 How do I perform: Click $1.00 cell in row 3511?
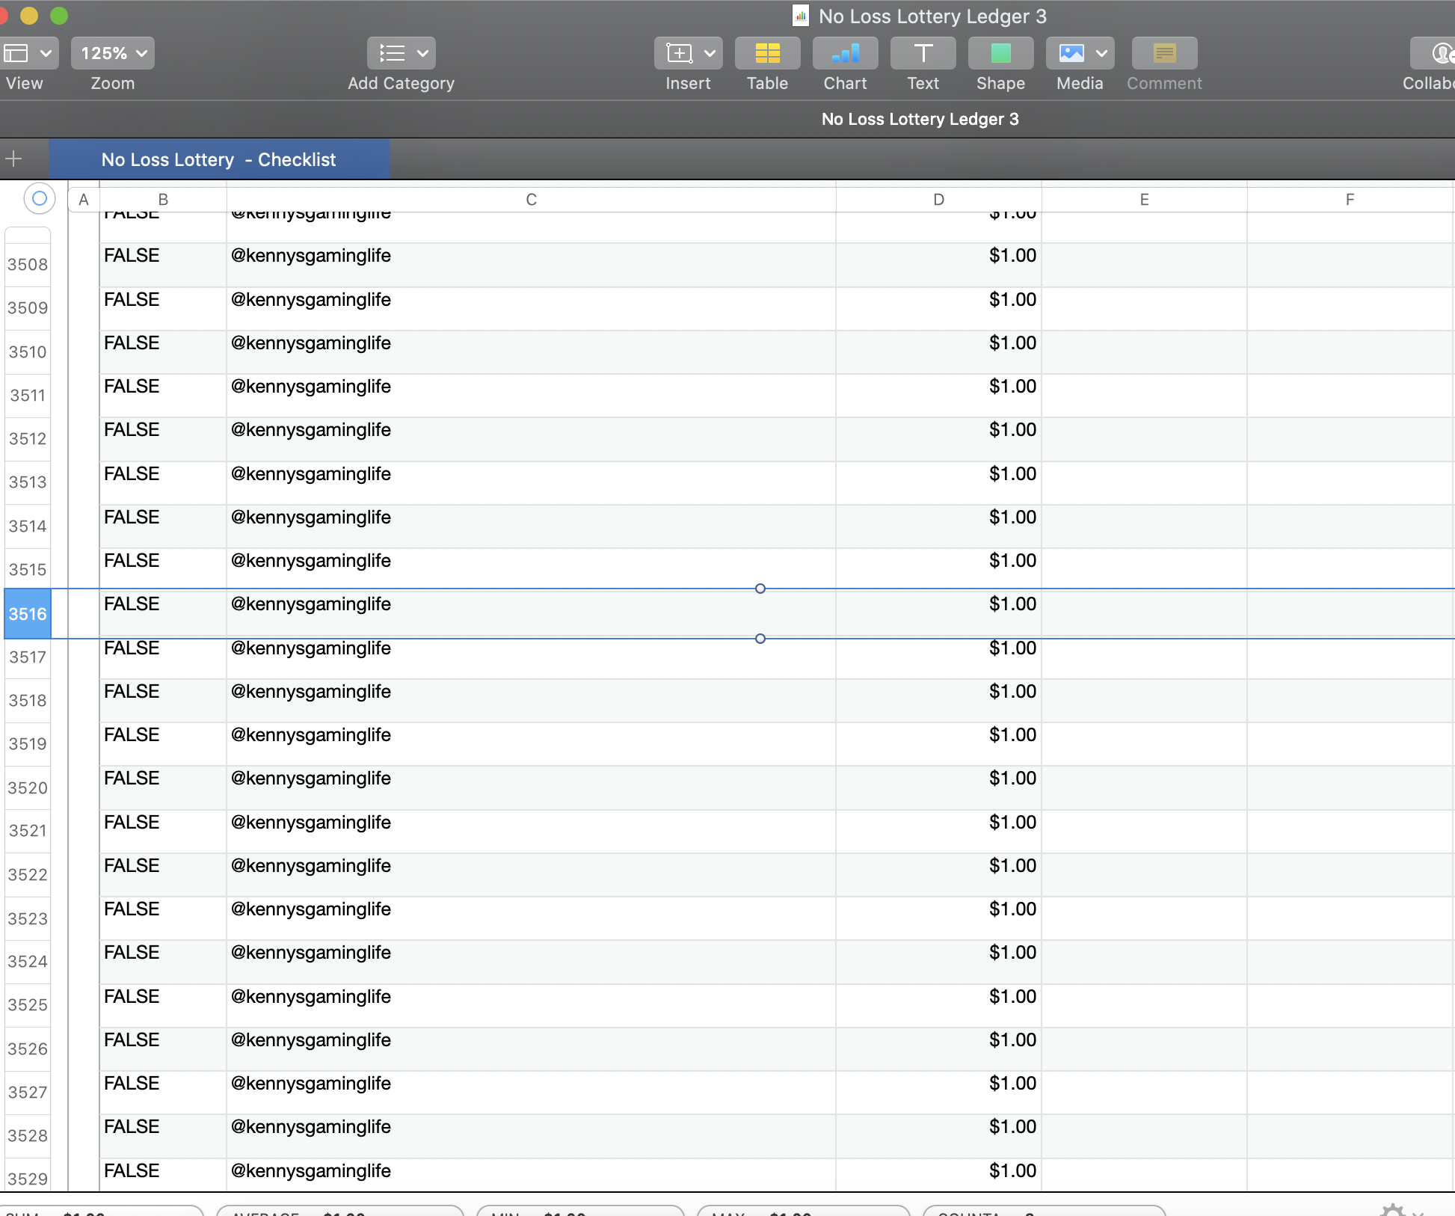coord(938,396)
